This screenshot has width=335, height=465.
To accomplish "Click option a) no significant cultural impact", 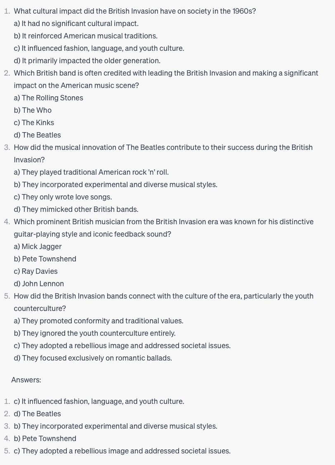I will 76,24.
